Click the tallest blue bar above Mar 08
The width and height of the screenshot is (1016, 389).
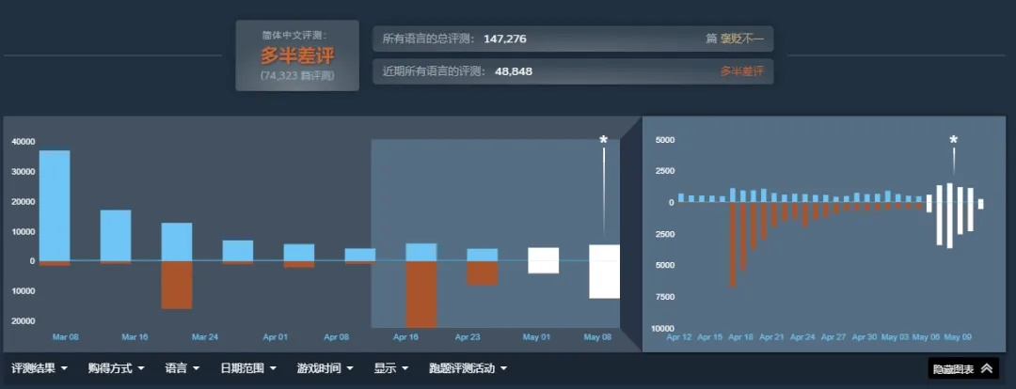pos(55,205)
